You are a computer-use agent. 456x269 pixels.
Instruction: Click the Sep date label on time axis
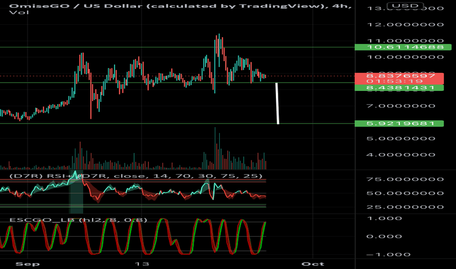click(x=27, y=264)
